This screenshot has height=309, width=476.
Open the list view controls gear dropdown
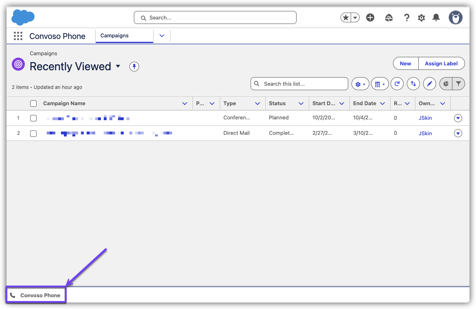click(x=360, y=84)
